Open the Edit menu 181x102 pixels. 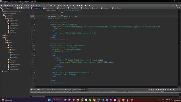click(x=5, y=3)
